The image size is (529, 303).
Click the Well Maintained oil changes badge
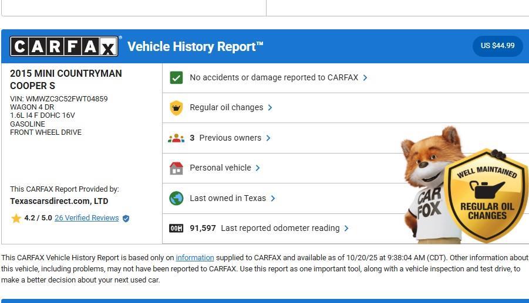[x=487, y=195]
